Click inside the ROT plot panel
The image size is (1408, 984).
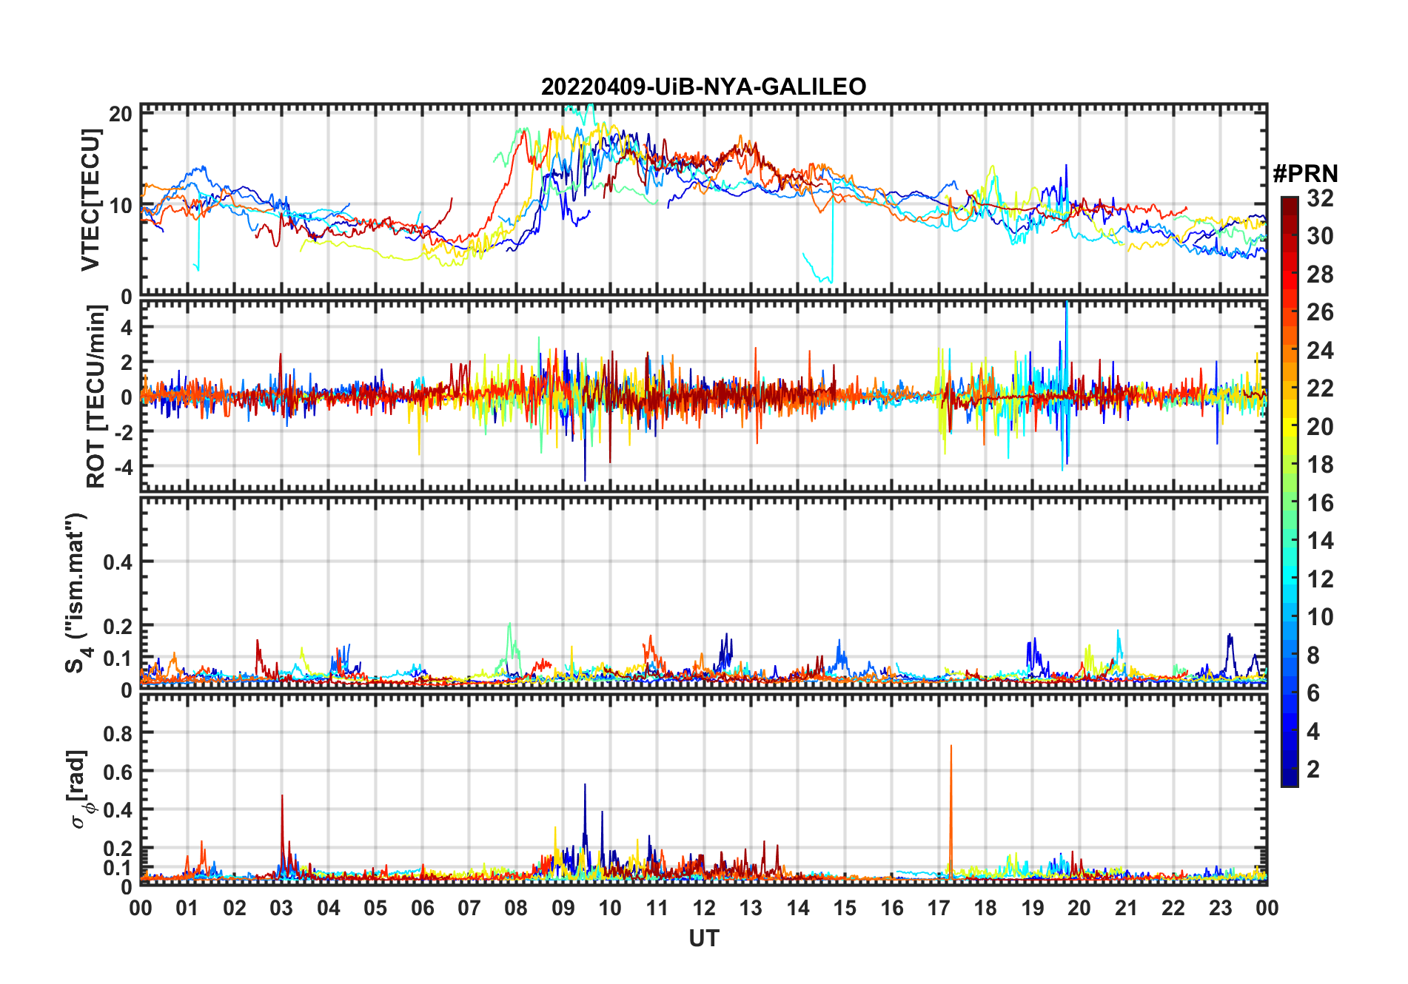pyautogui.click(x=703, y=396)
